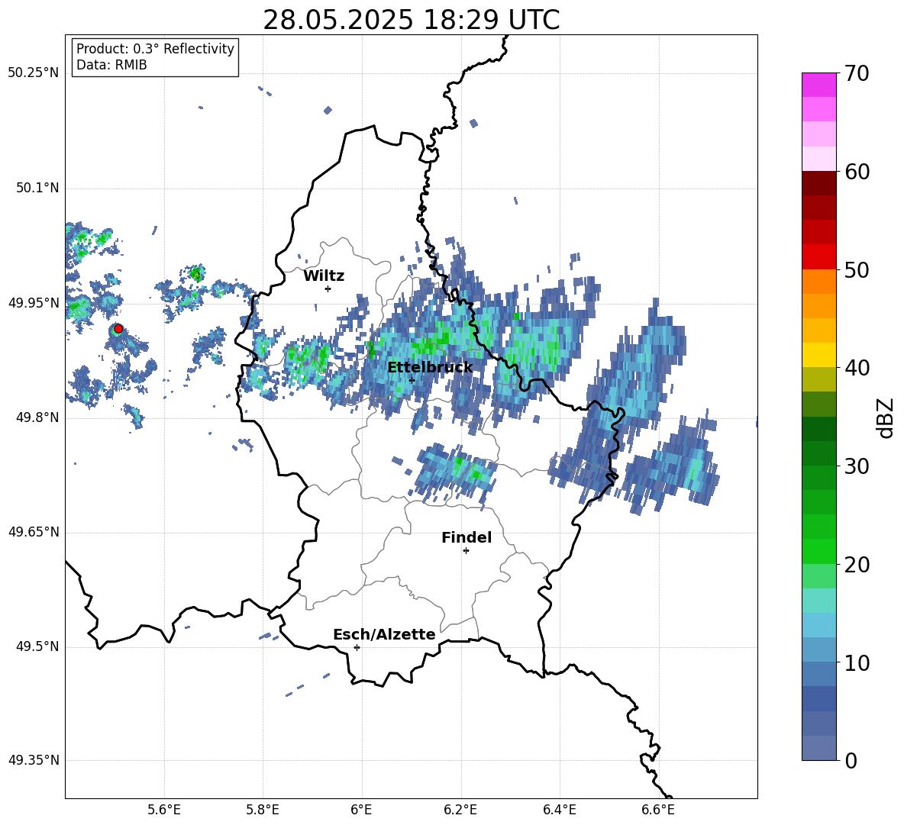The height and width of the screenshot is (825, 904).
Task: Click the '49.35°N' latitude label
Action: pos(34,760)
